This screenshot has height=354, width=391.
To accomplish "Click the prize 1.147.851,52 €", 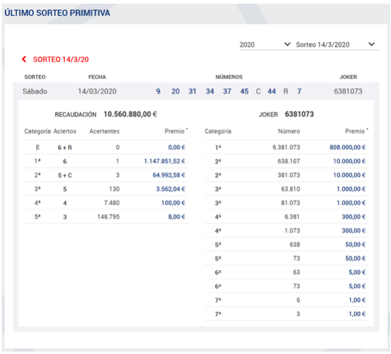I will 164,162.
